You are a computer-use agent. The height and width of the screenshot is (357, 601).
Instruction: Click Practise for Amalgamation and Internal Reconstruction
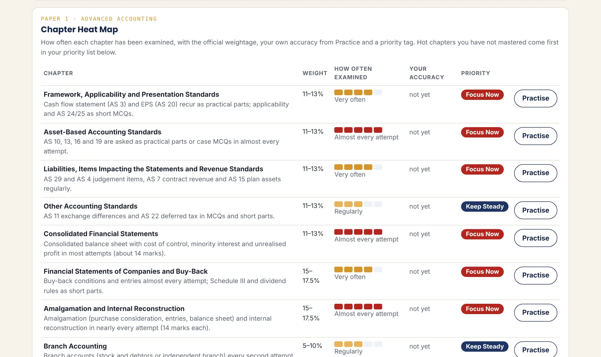[x=536, y=313]
